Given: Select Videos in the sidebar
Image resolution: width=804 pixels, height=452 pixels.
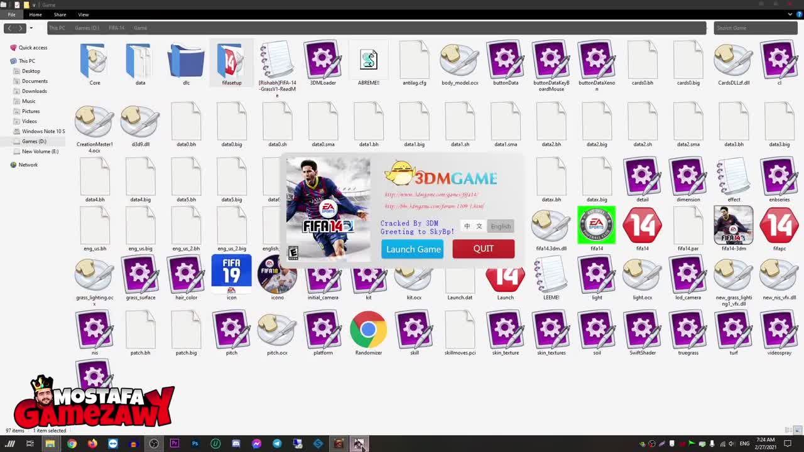Looking at the screenshot, I should 30,121.
